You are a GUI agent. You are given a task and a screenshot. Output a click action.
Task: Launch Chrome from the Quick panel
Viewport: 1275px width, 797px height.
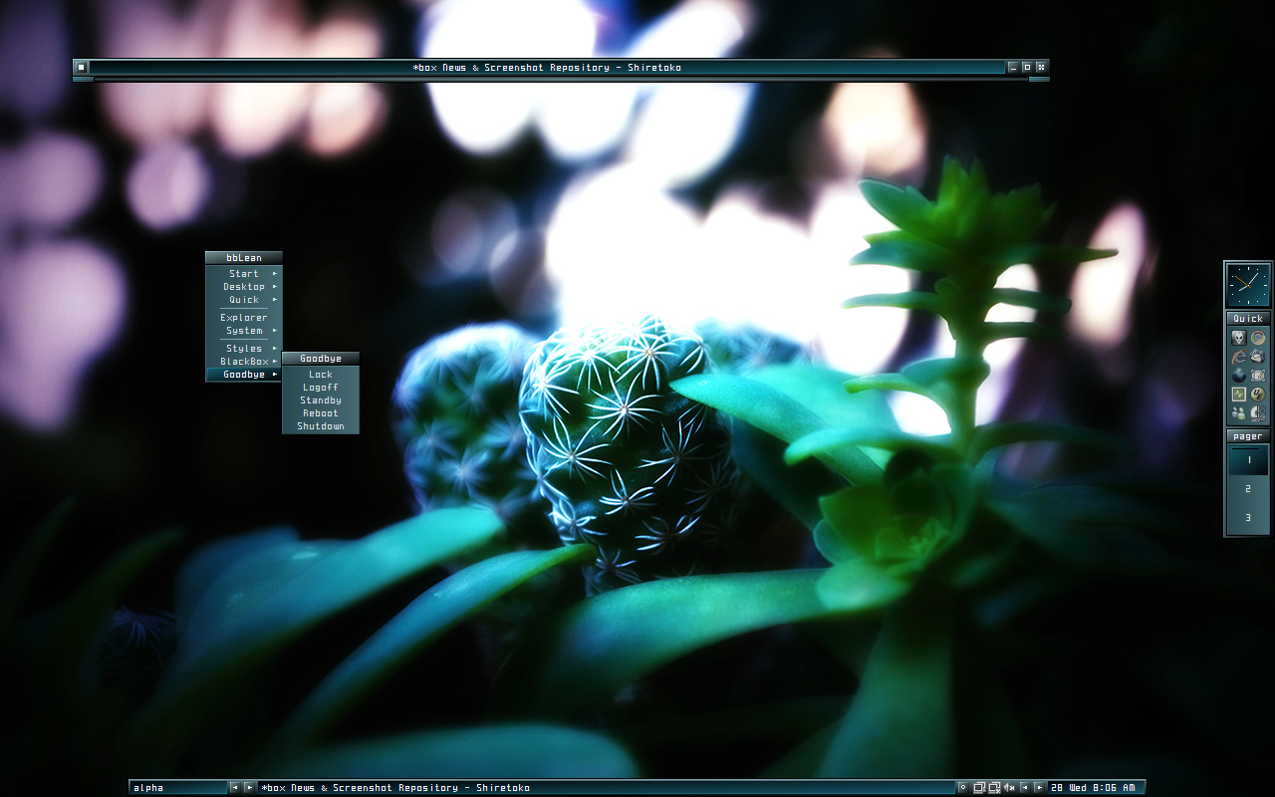[x=1258, y=338]
